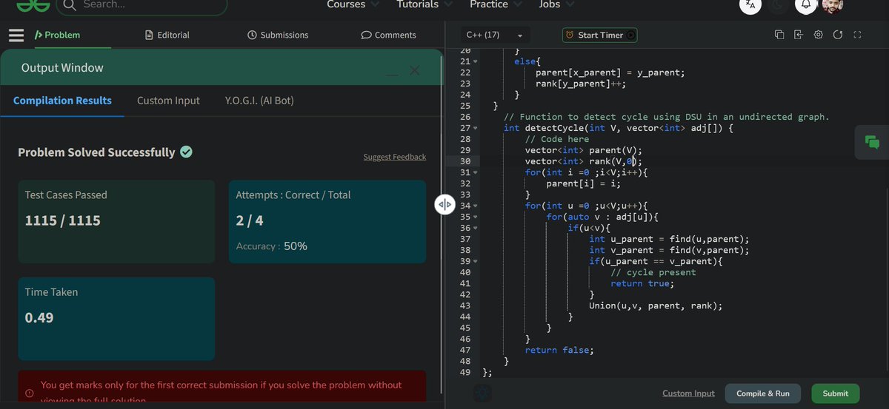Click 'Union(u,v, parent, rank);' code line
The width and height of the screenshot is (889, 409).
click(656, 305)
